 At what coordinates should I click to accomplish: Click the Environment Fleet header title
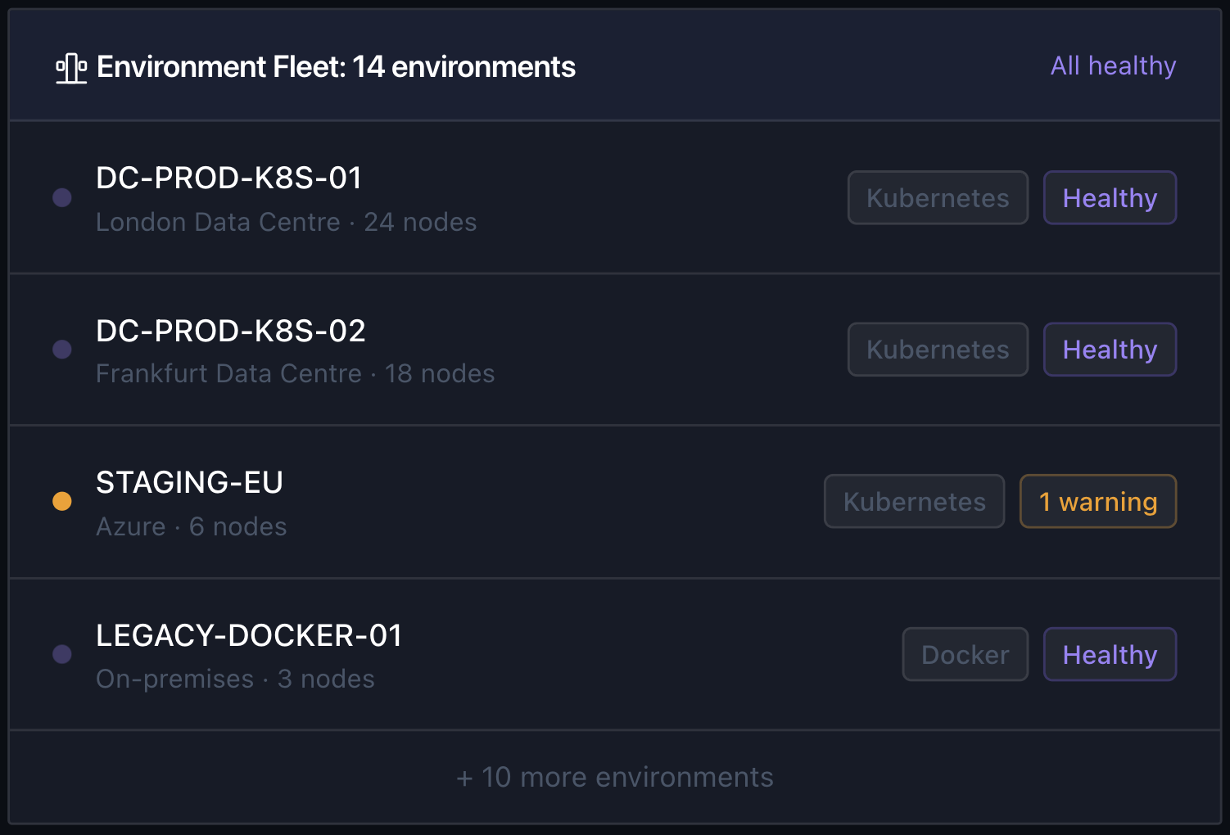click(x=336, y=67)
